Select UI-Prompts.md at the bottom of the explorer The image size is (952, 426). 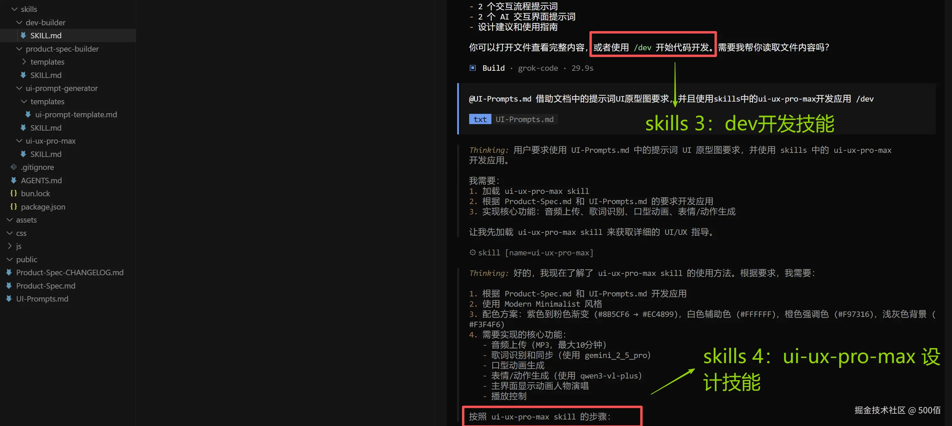(42, 298)
